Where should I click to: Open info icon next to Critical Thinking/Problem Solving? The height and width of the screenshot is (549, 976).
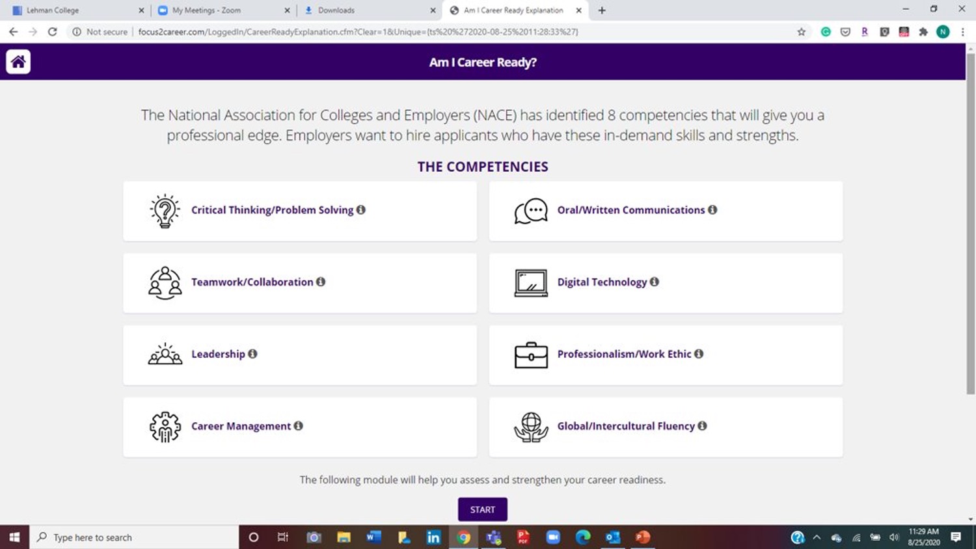click(x=361, y=209)
